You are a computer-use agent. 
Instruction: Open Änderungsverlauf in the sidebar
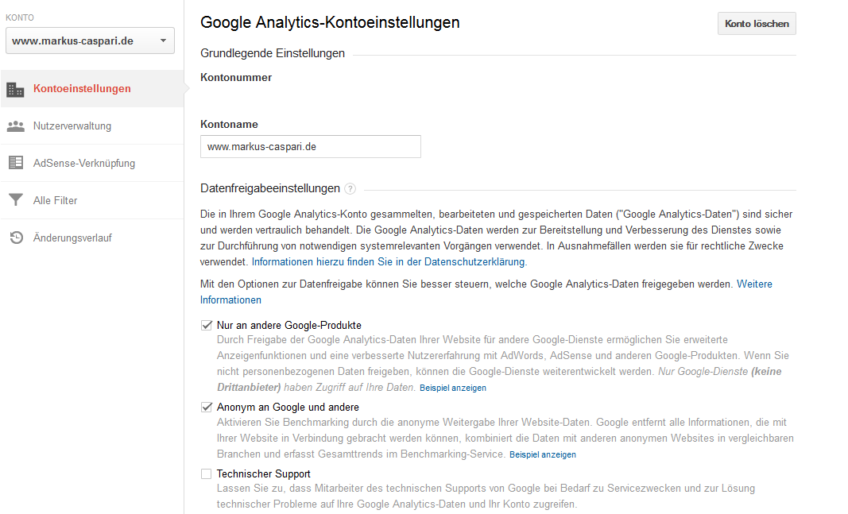point(73,238)
